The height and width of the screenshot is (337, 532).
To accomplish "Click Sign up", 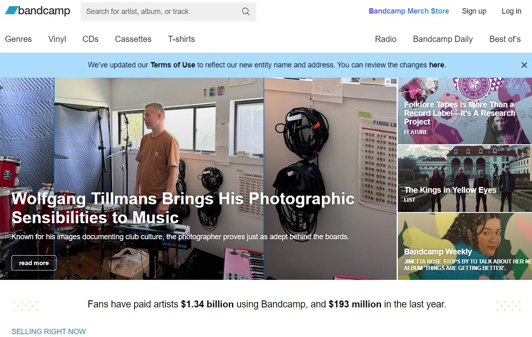I will [474, 11].
